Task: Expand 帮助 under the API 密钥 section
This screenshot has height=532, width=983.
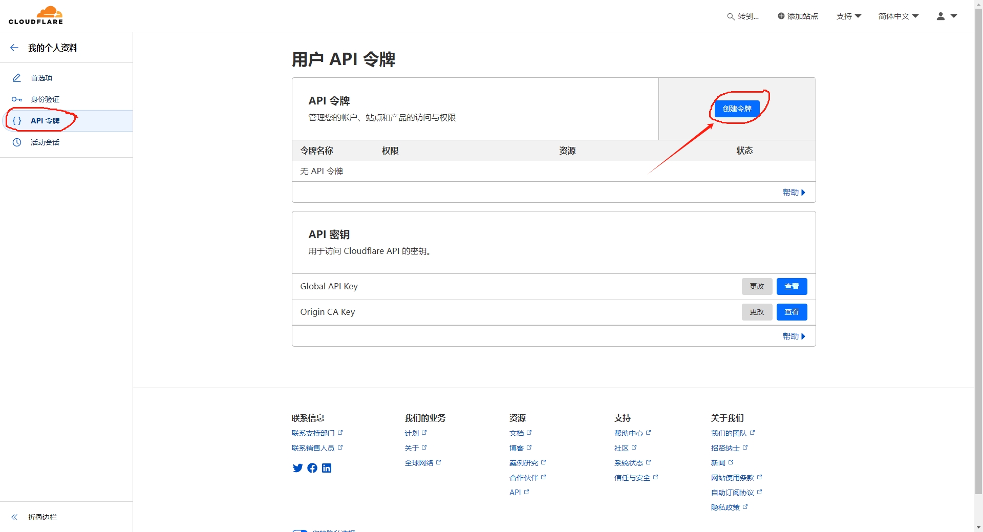Action: tap(794, 336)
